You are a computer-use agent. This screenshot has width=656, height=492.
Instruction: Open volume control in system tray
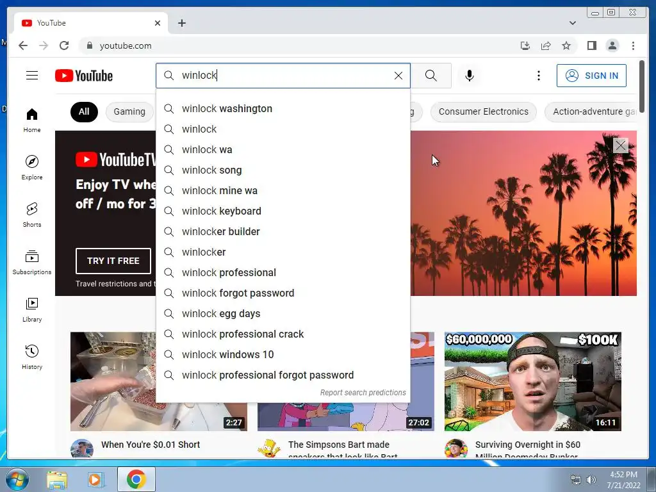click(591, 480)
